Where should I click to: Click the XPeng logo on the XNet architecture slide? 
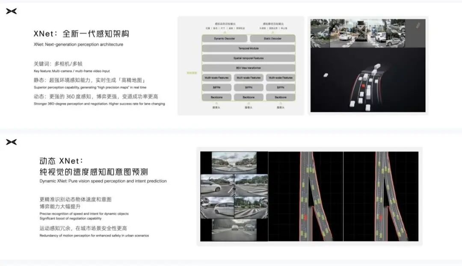point(11,11)
